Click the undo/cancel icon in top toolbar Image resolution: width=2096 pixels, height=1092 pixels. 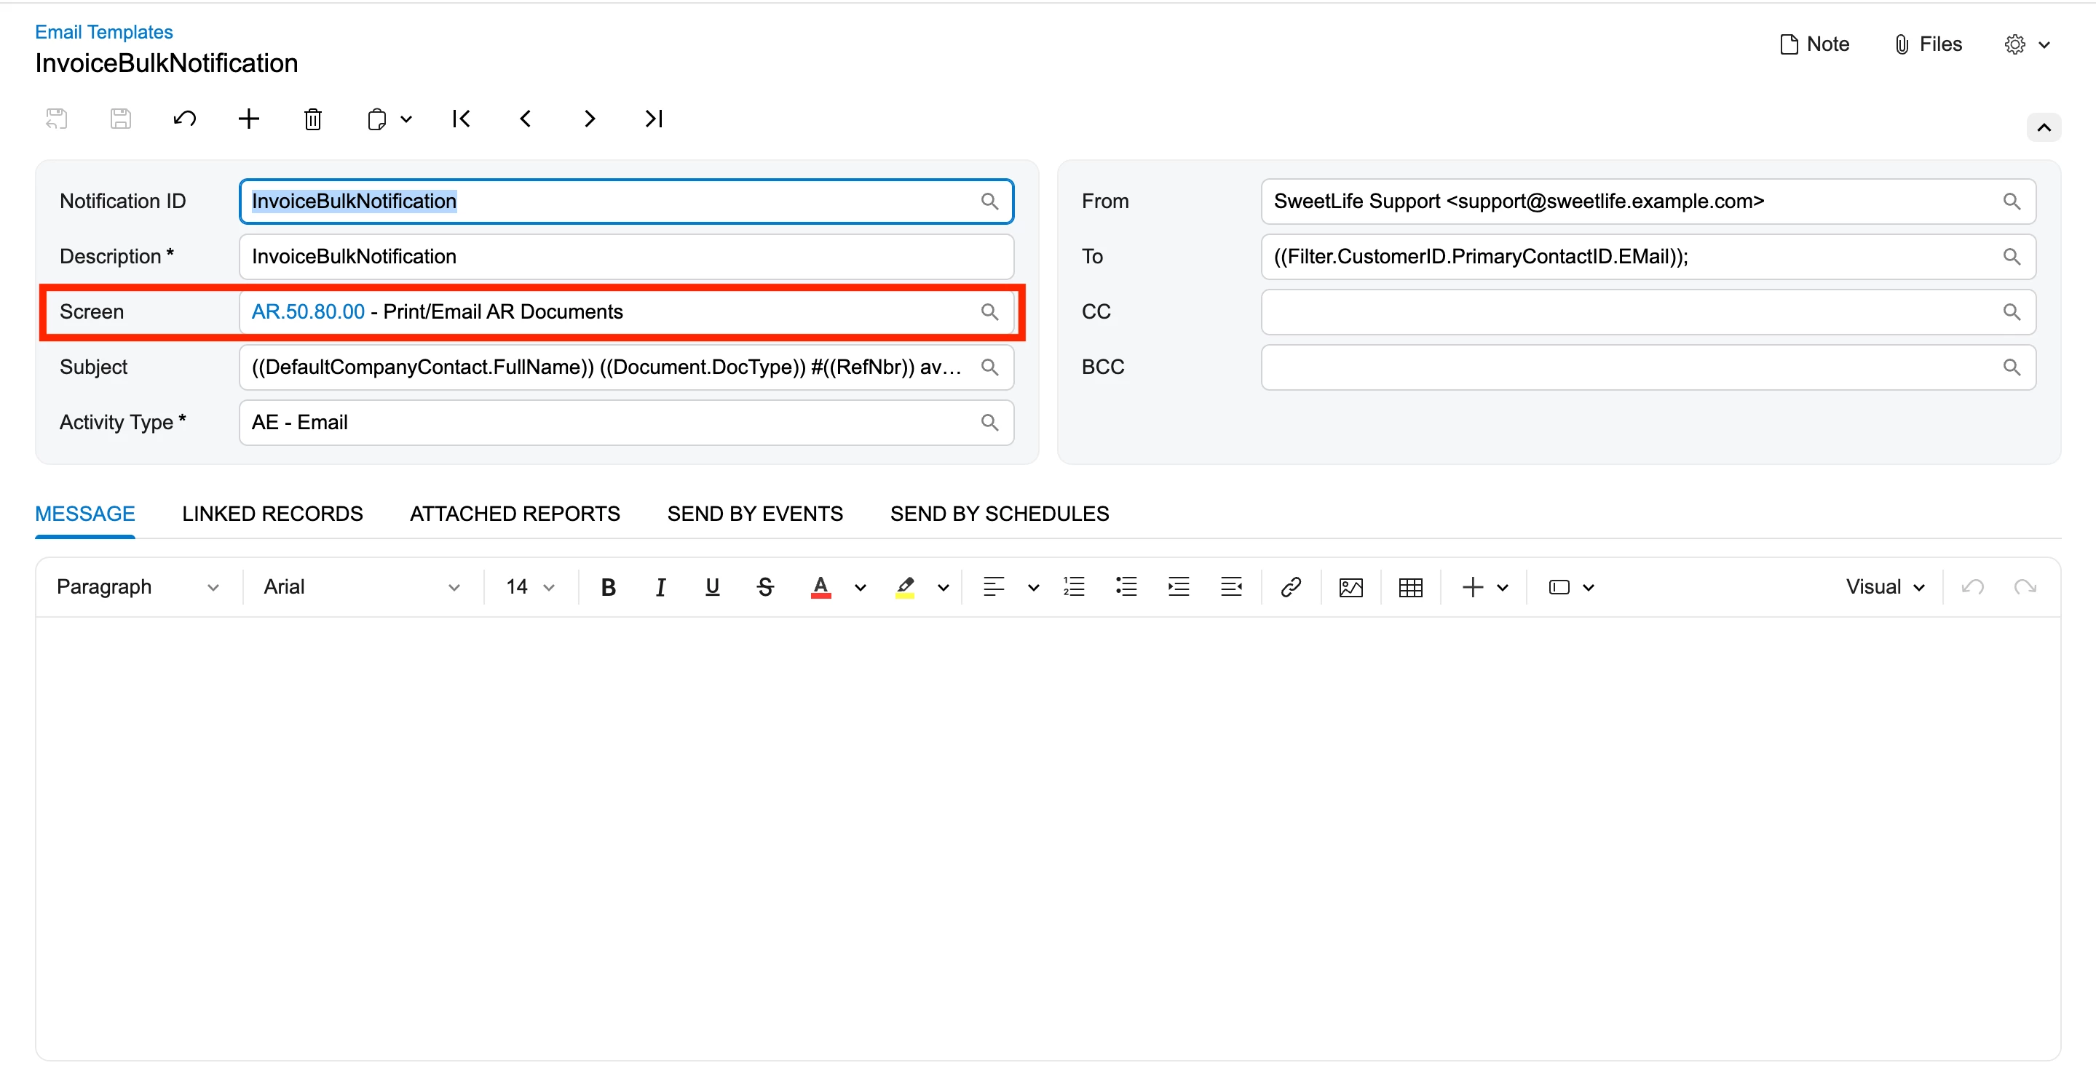(x=184, y=119)
